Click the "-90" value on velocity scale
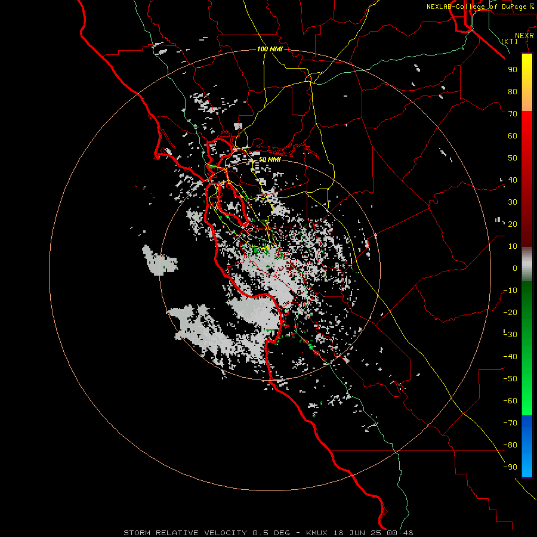 coord(510,467)
